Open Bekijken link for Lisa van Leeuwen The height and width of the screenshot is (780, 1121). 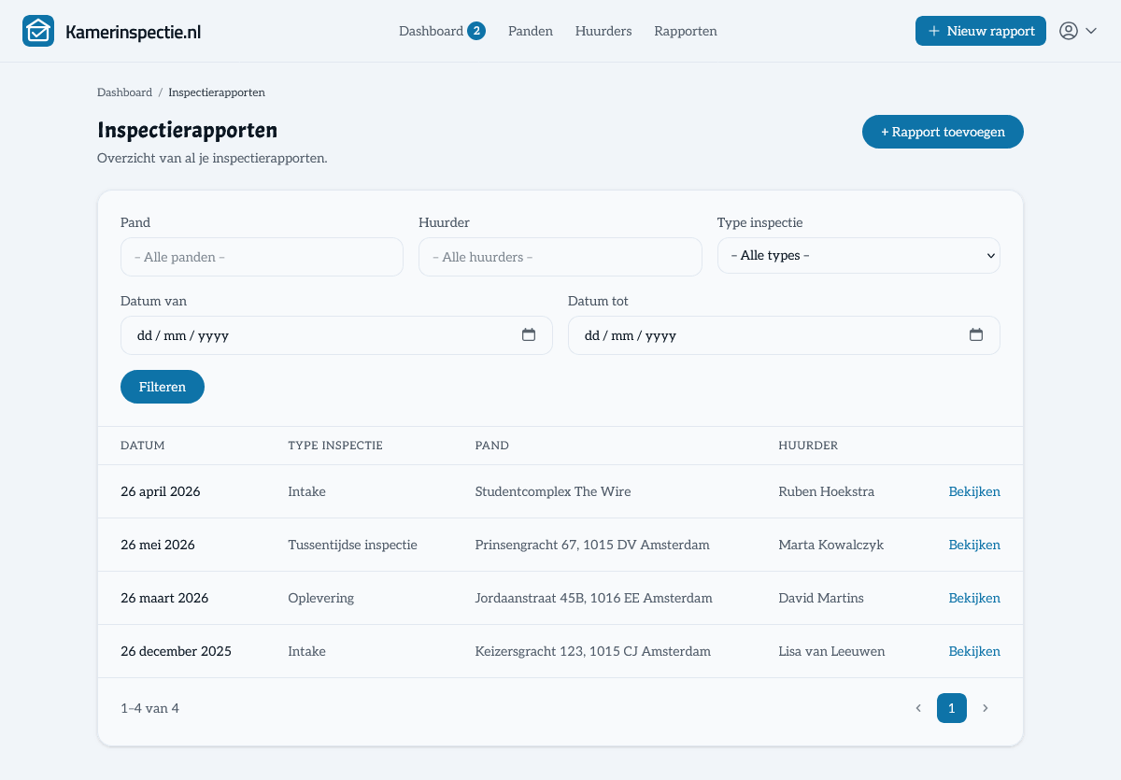point(974,651)
